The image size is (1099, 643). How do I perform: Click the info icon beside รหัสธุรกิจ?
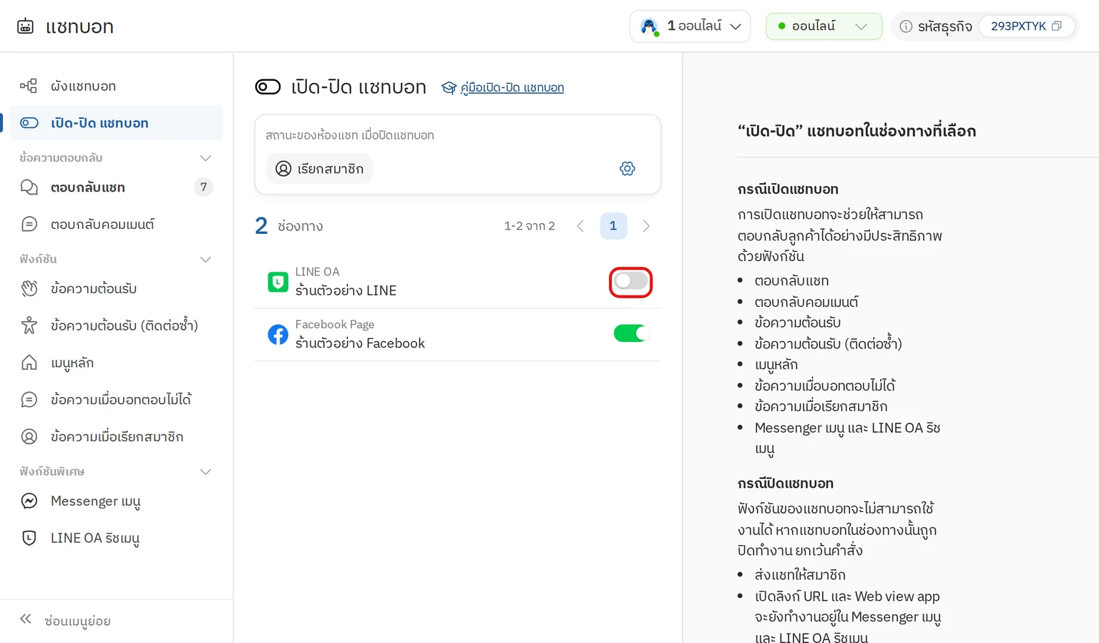906,26
